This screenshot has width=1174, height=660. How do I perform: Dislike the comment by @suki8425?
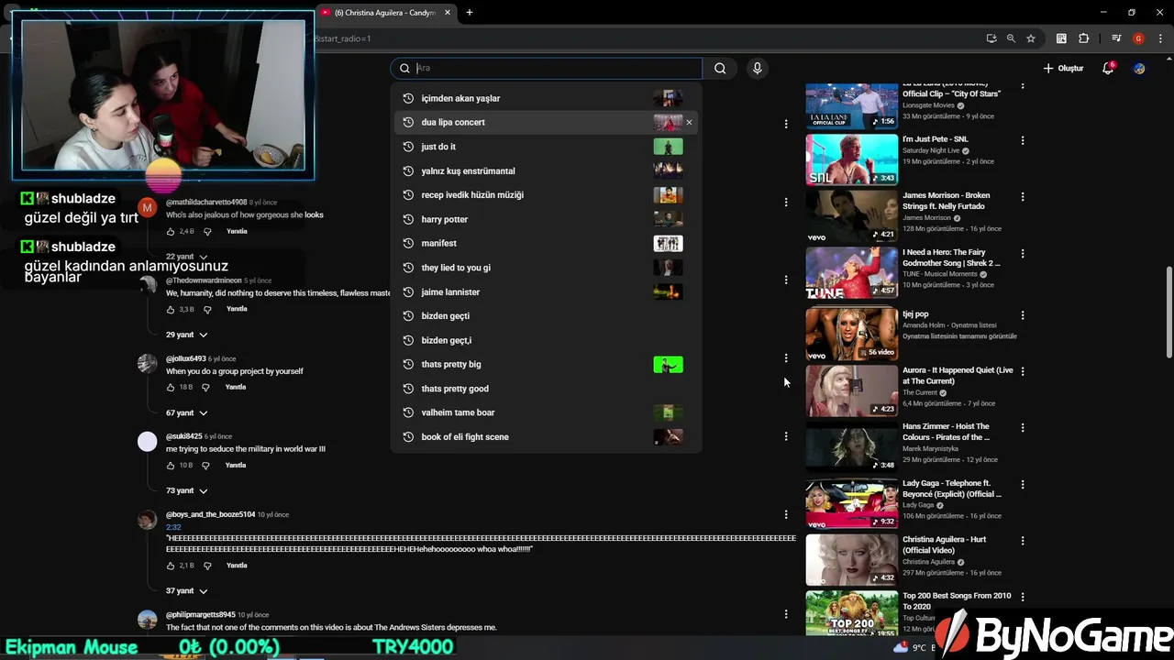pos(206,466)
